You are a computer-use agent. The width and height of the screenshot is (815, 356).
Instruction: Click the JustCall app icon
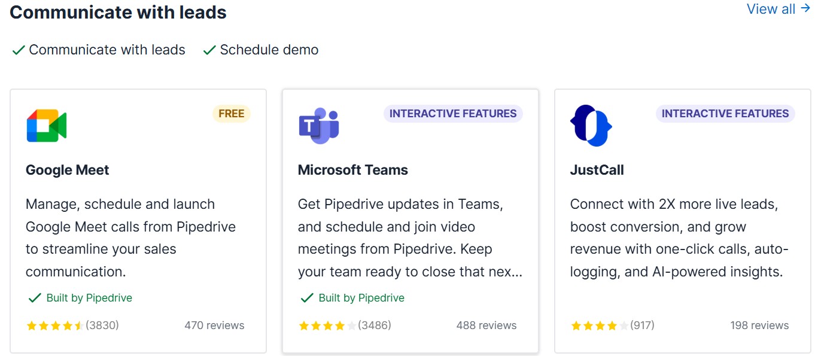tap(591, 126)
